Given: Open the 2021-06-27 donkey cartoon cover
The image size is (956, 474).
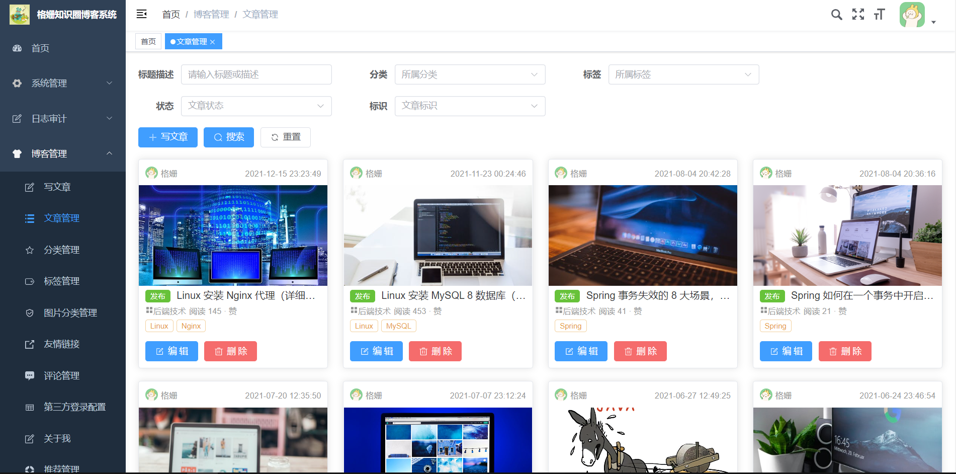Looking at the screenshot, I should click(643, 440).
